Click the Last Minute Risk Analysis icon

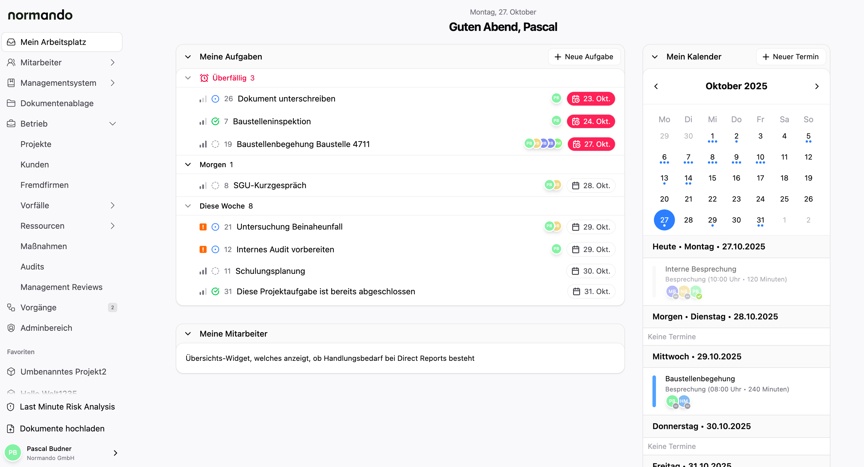(11, 407)
